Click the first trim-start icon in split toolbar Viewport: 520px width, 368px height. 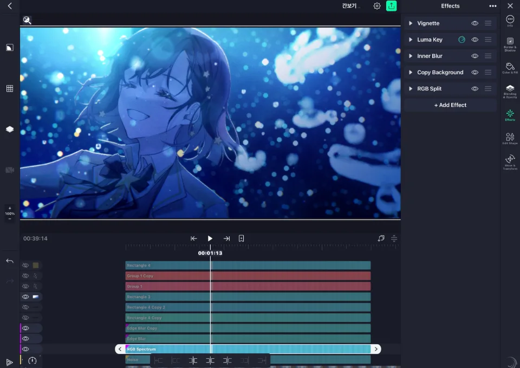[159, 360]
